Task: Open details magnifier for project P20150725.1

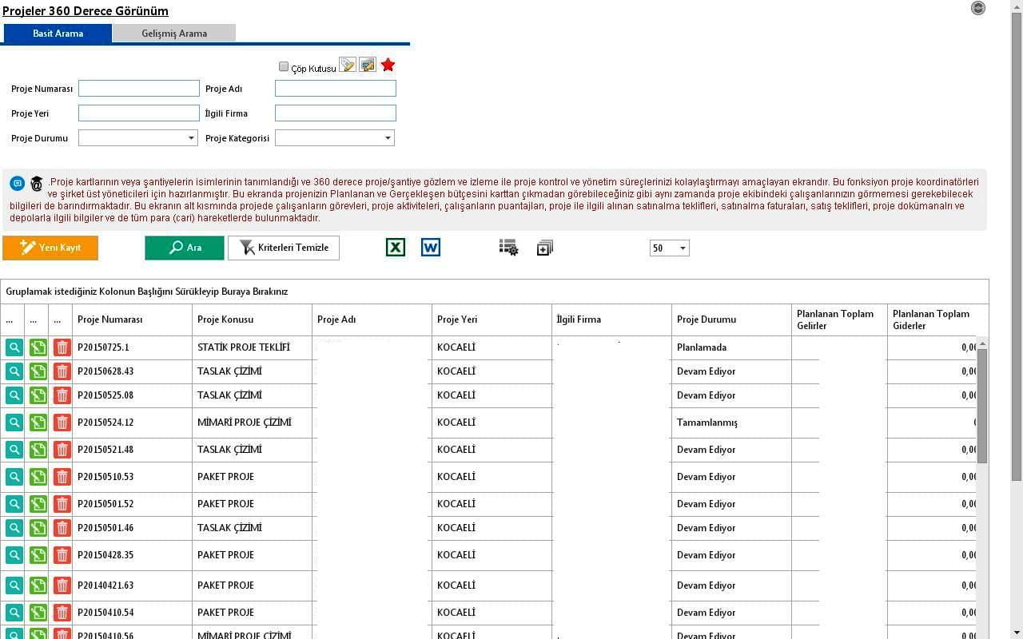Action: [14, 347]
